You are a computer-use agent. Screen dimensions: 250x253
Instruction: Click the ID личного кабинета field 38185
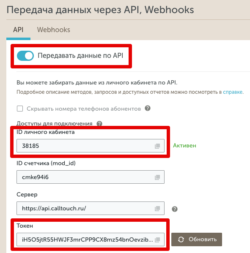point(91,146)
